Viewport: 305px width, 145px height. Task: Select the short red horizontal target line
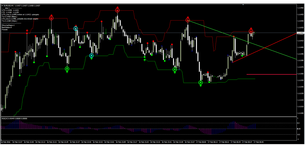272,74
